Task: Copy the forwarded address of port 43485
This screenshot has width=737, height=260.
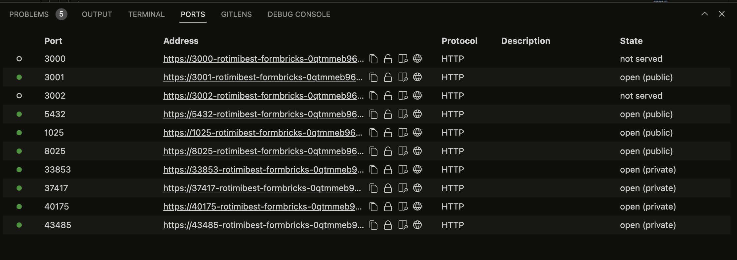Action: click(x=374, y=225)
